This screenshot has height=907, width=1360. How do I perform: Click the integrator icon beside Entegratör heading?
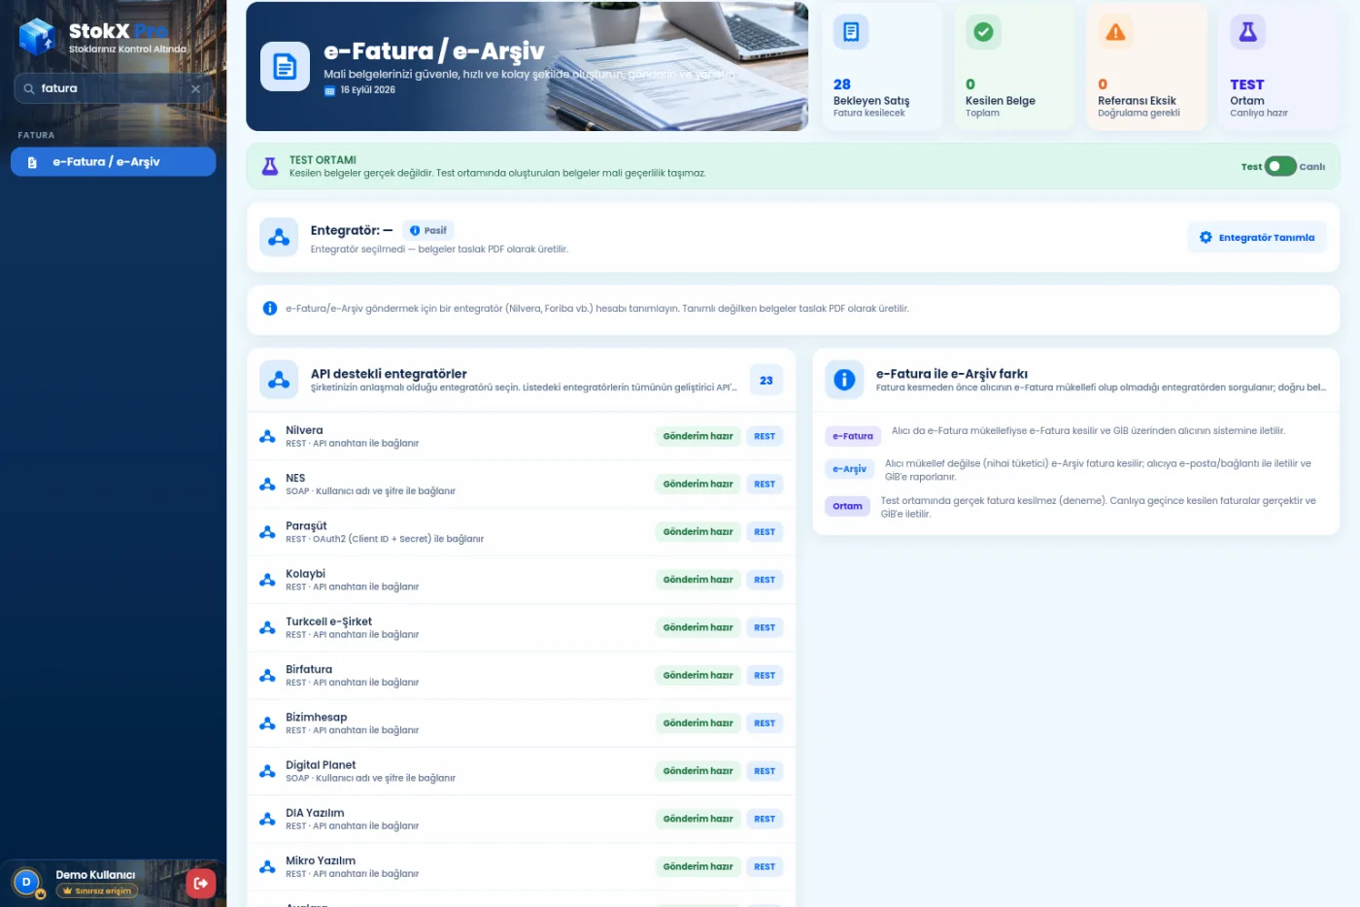tap(279, 237)
